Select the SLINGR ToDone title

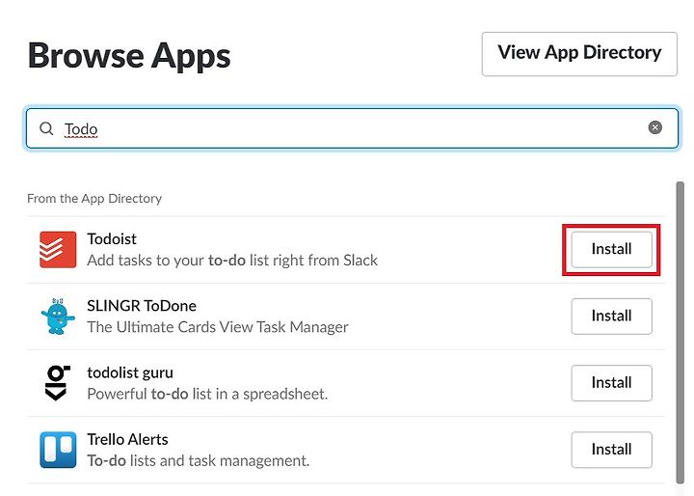coord(142,306)
